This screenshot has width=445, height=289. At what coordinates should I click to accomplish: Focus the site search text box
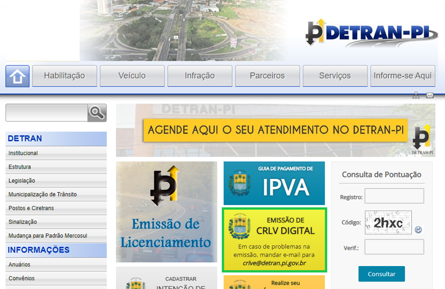pos(47,113)
